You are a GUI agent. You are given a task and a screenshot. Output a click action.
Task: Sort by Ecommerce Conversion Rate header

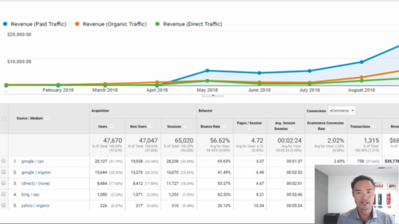tap(325, 126)
